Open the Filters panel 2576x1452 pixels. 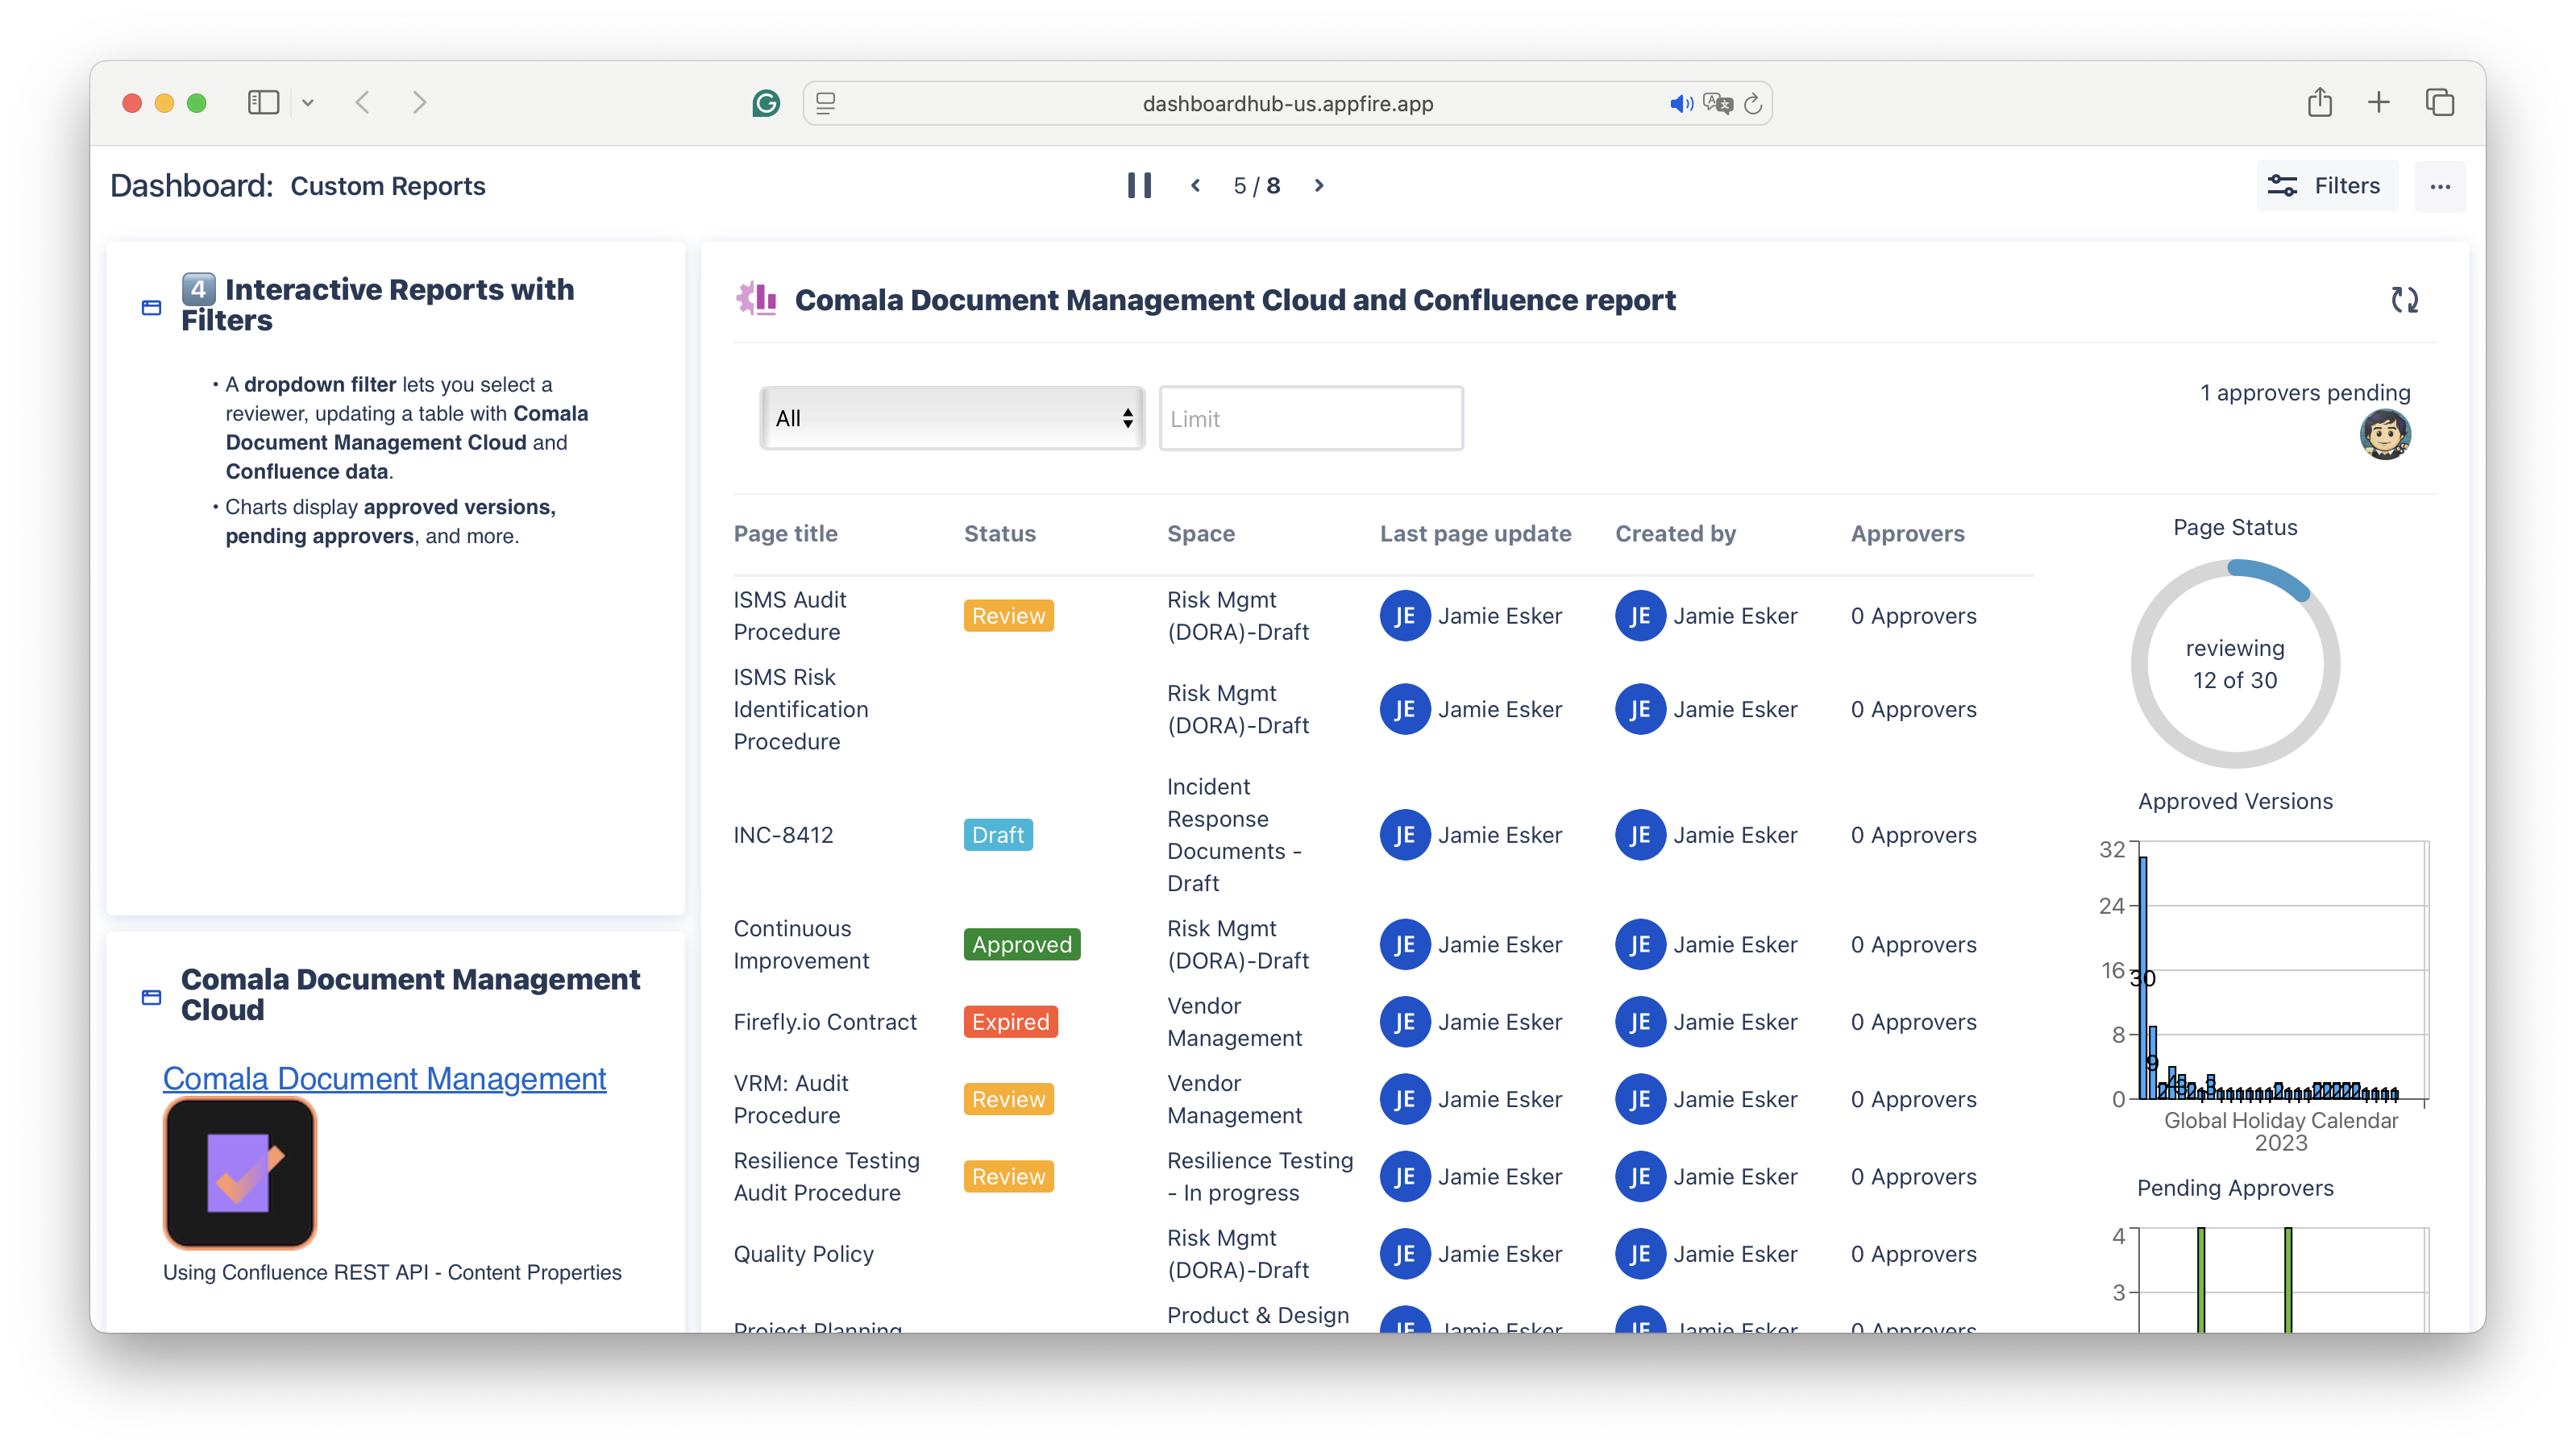[2326, 186]
